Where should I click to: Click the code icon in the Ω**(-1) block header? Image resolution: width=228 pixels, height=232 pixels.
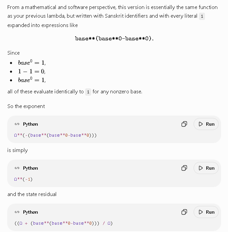pyautogui.click(x=17, y=168)
